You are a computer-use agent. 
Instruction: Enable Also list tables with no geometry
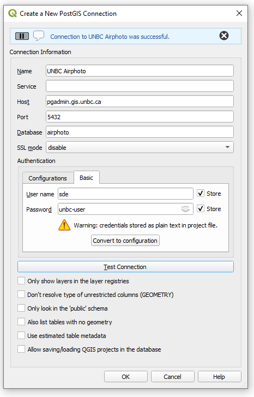point(21,322)
